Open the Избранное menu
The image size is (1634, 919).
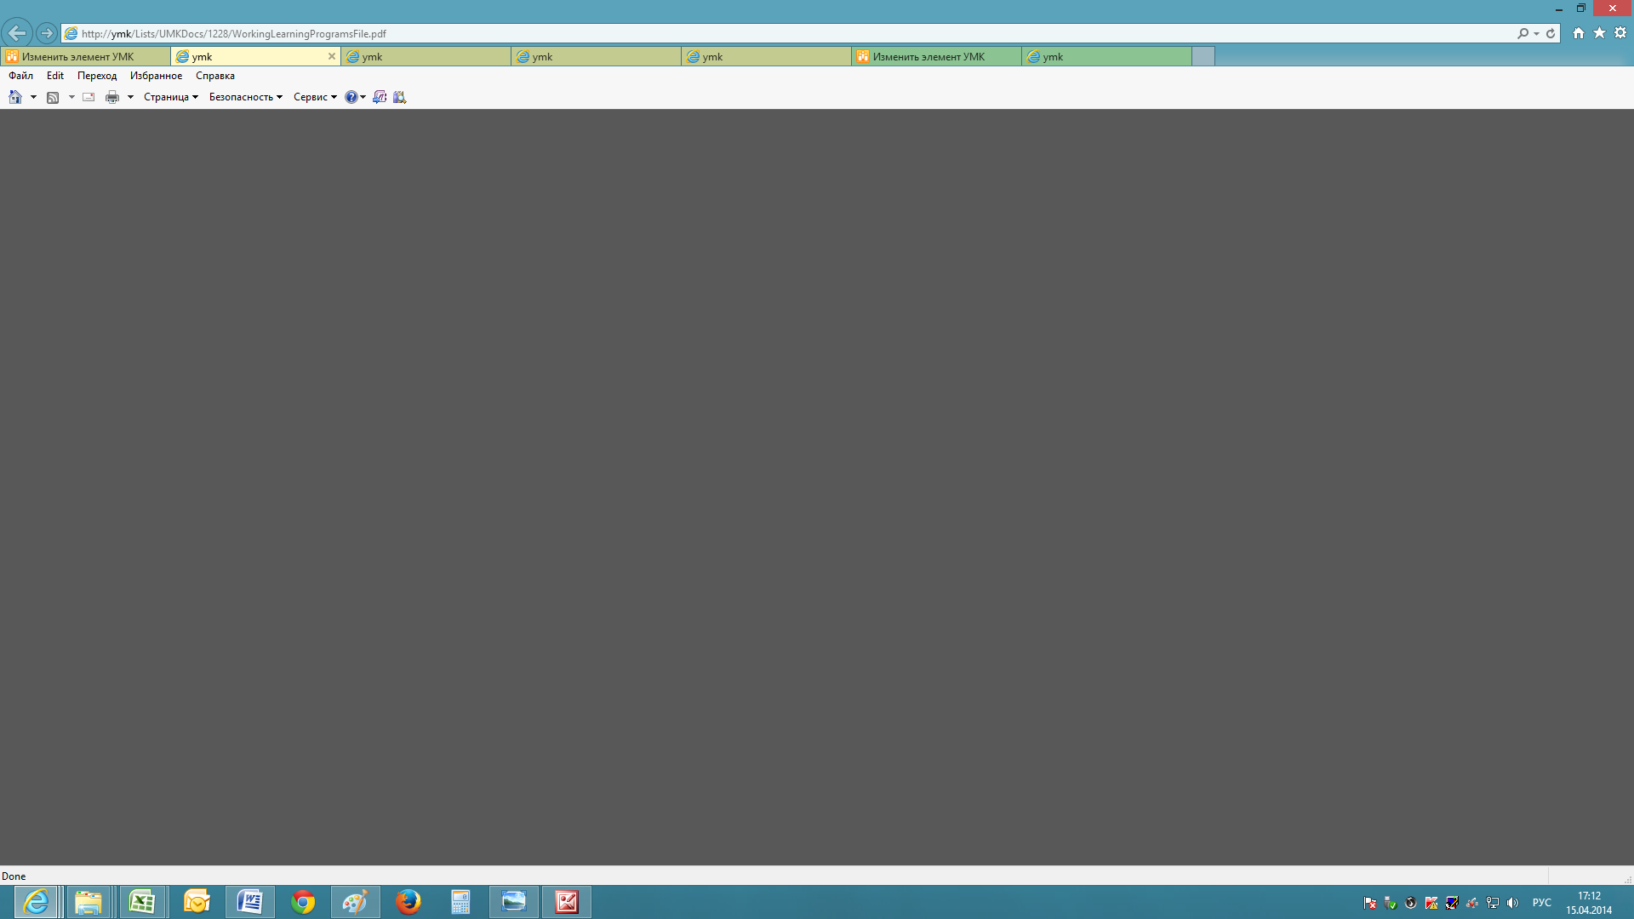(156, 76)
